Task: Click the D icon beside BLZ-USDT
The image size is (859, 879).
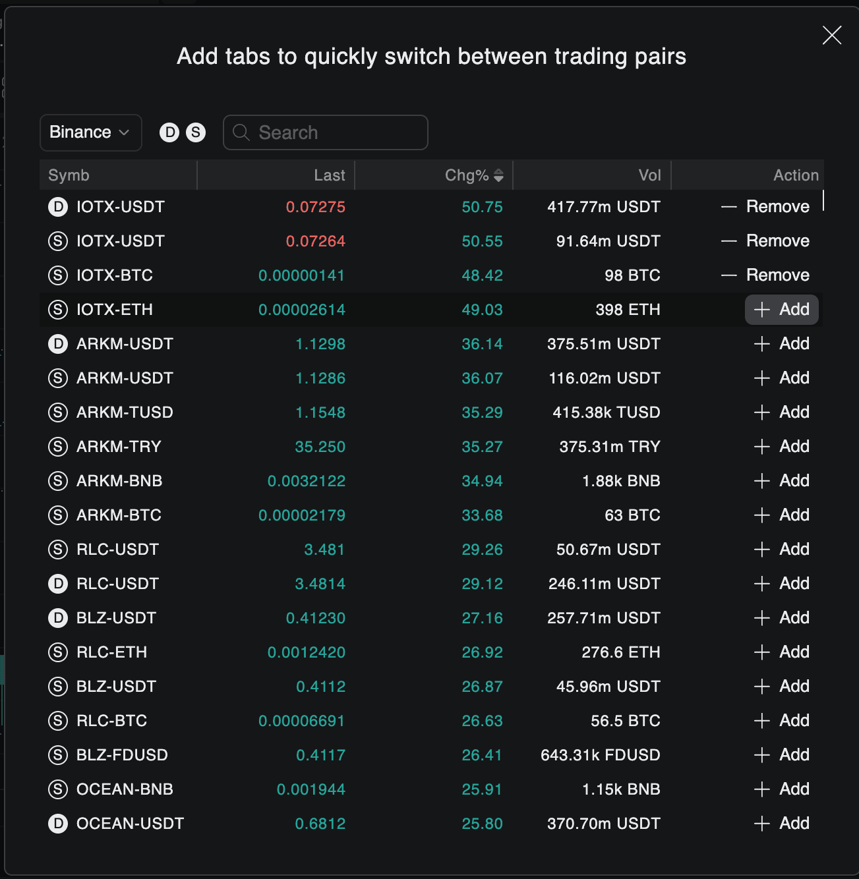Action: [x=58, y=618]
